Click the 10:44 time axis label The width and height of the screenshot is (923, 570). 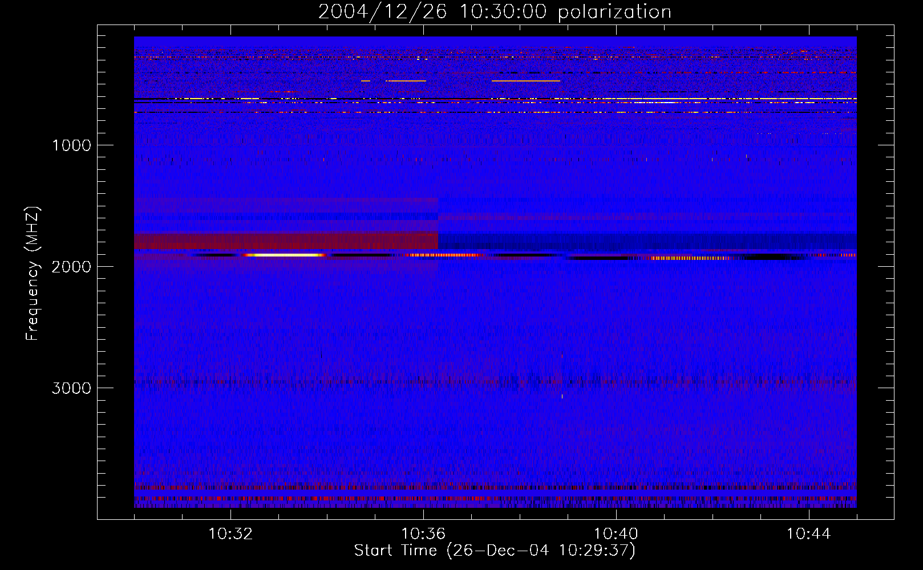coord(809,534)
